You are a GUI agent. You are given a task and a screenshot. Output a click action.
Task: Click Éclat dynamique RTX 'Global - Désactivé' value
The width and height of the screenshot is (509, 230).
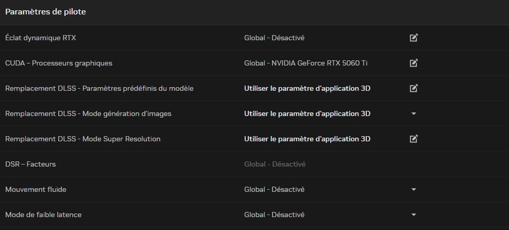pyautogui.click(x=274, y=38)
